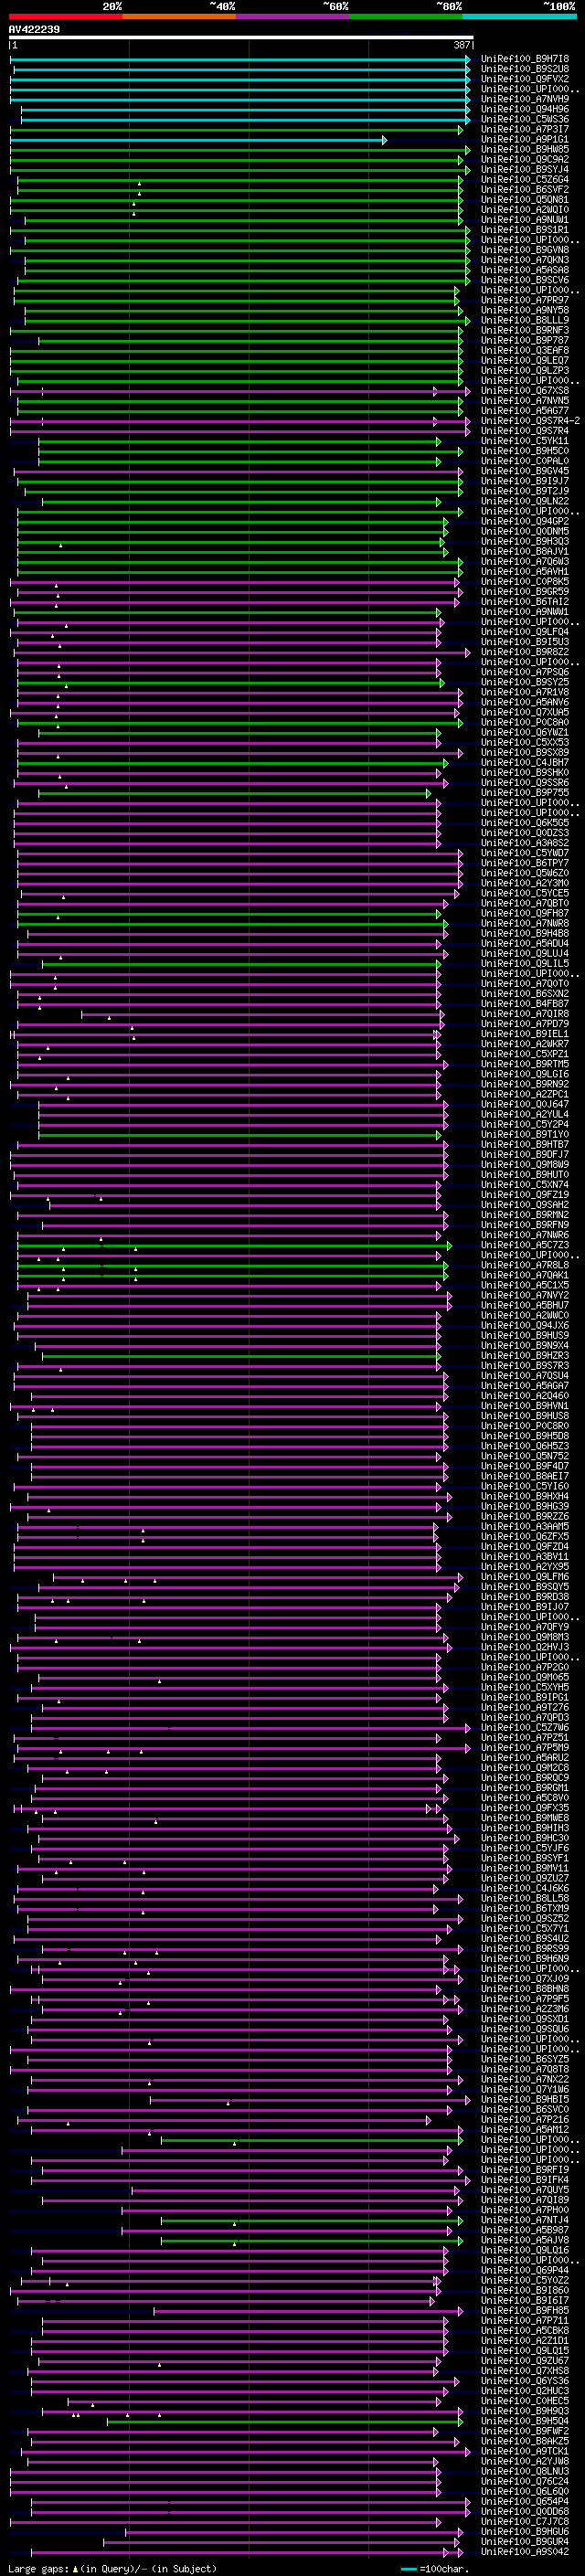The width and height of the screenshot is (585, 2576).
Task: Select label UniRef100_Q5QN81
Action: pos(525,200)
